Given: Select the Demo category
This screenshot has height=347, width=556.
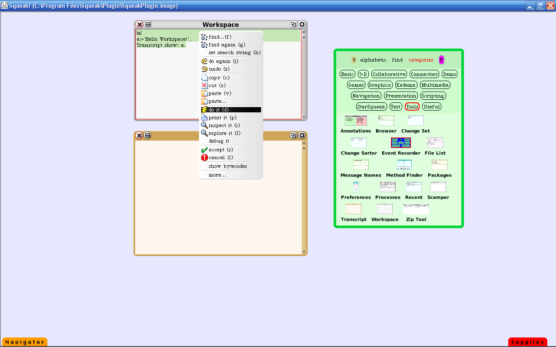Looking at the screenshot, I should point(450,74).
